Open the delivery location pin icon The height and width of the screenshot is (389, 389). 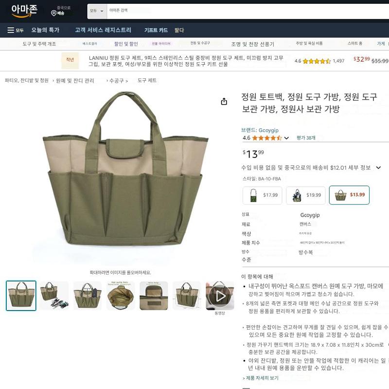point(53,13)
